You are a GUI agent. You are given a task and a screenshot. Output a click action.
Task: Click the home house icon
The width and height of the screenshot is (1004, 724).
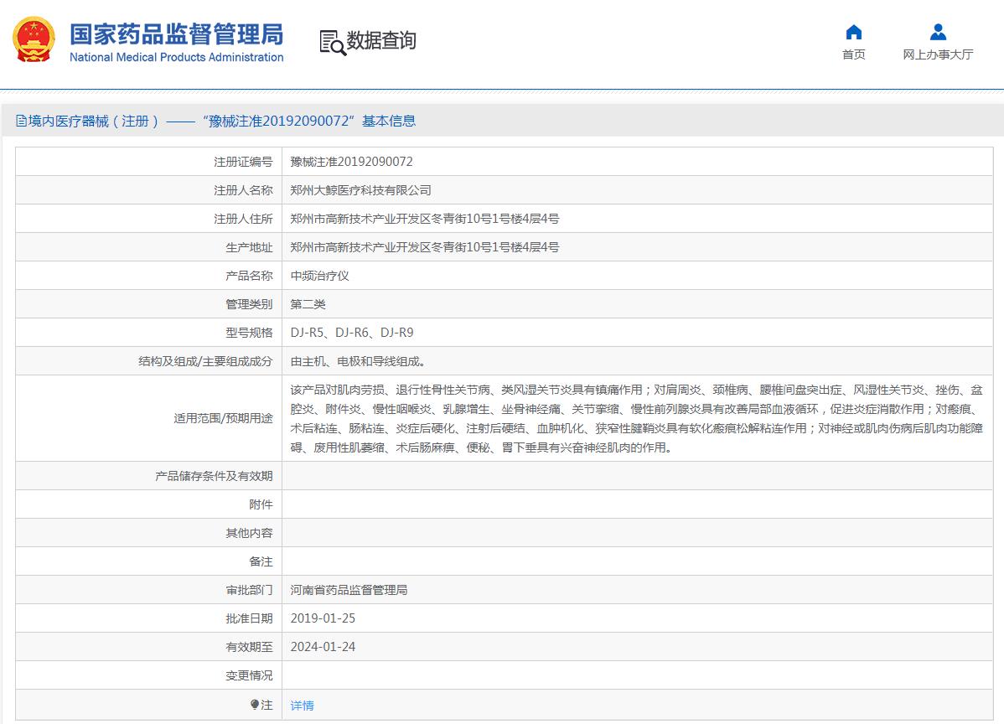point(853,33)
